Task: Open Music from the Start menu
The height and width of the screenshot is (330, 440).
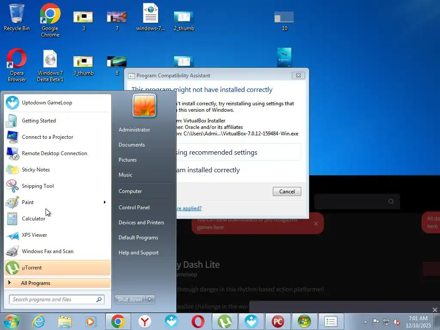Action: [125, 175]
